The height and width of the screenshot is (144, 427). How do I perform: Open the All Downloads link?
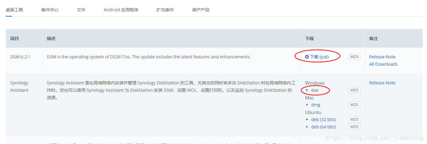pyautogui.click(x=383, y=64)
